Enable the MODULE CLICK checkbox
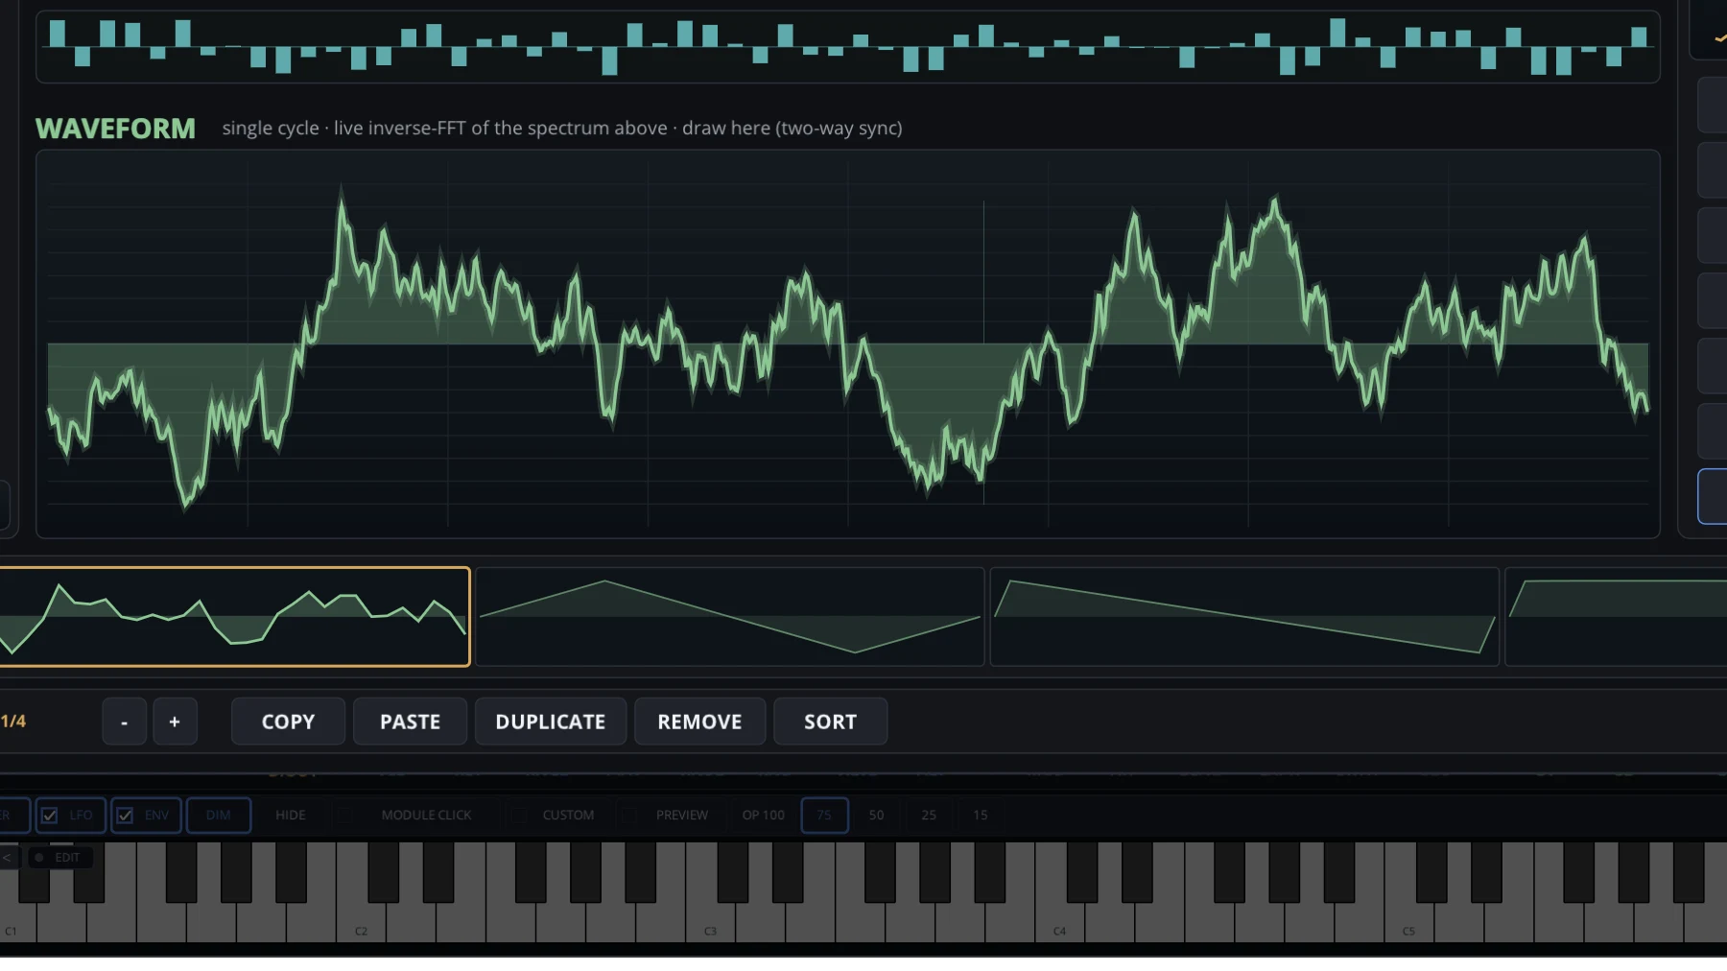The height and width of the screenshot is (971, 1727). [x=344, y=816]
